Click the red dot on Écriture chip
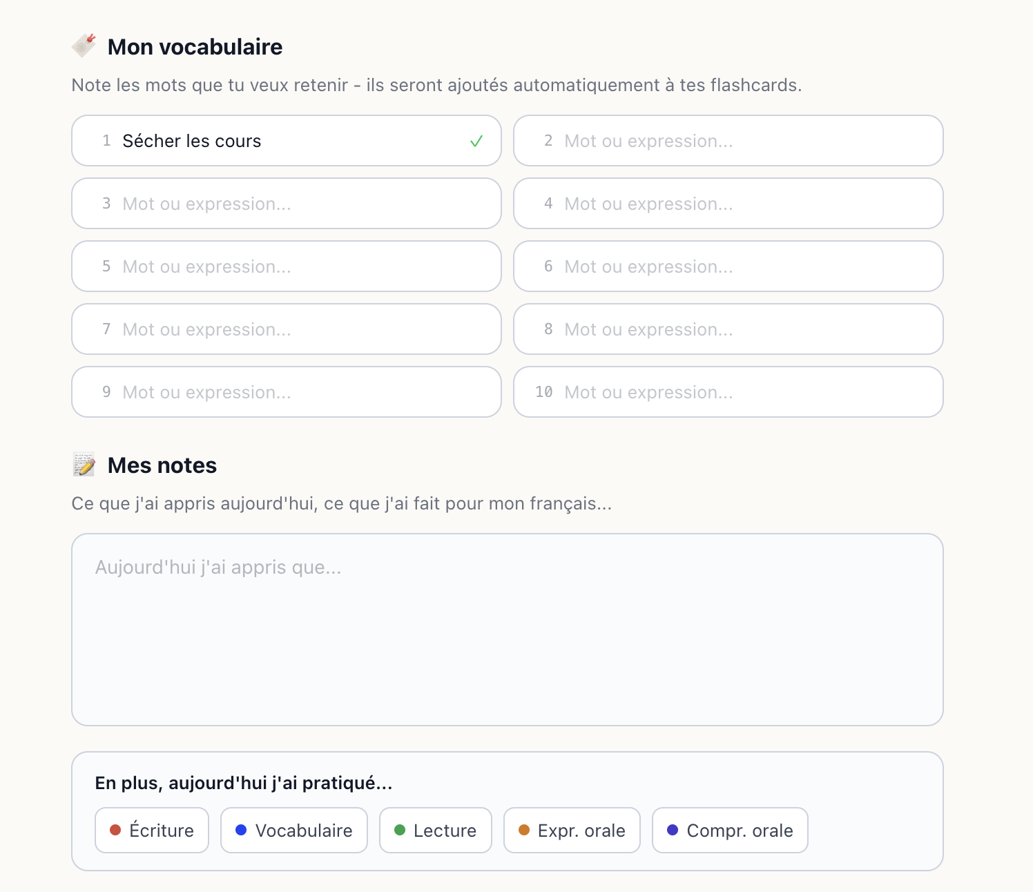The height and width of the screenshot is (892, 1033). (115, 830)
